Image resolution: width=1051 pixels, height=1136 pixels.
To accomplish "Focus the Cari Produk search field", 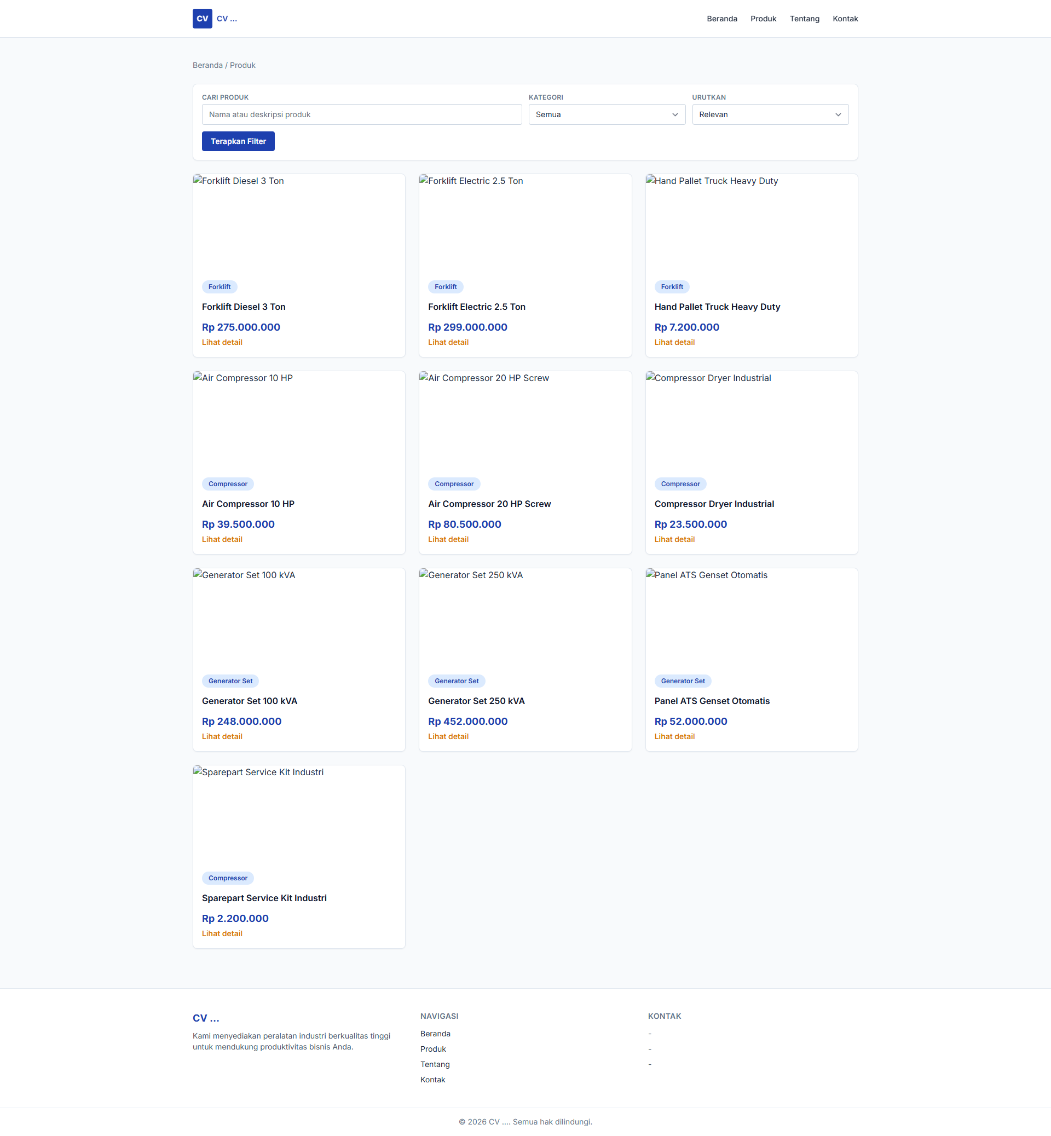I will tap(361, 114).
